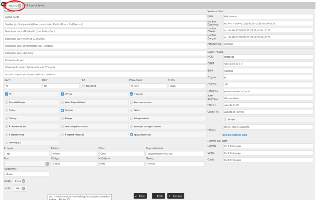The height and width of the screenshot is (200, 316).
Task: Open the Veja os códigos aqui link
Action: click(x=235, y=135)
